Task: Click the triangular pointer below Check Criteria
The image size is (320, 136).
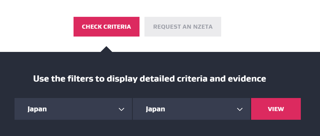Action: (x=106, y=49)
